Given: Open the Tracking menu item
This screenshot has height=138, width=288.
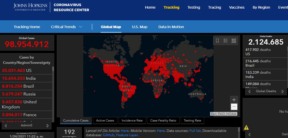Looking at the screenshot, I should coord(171,7).
